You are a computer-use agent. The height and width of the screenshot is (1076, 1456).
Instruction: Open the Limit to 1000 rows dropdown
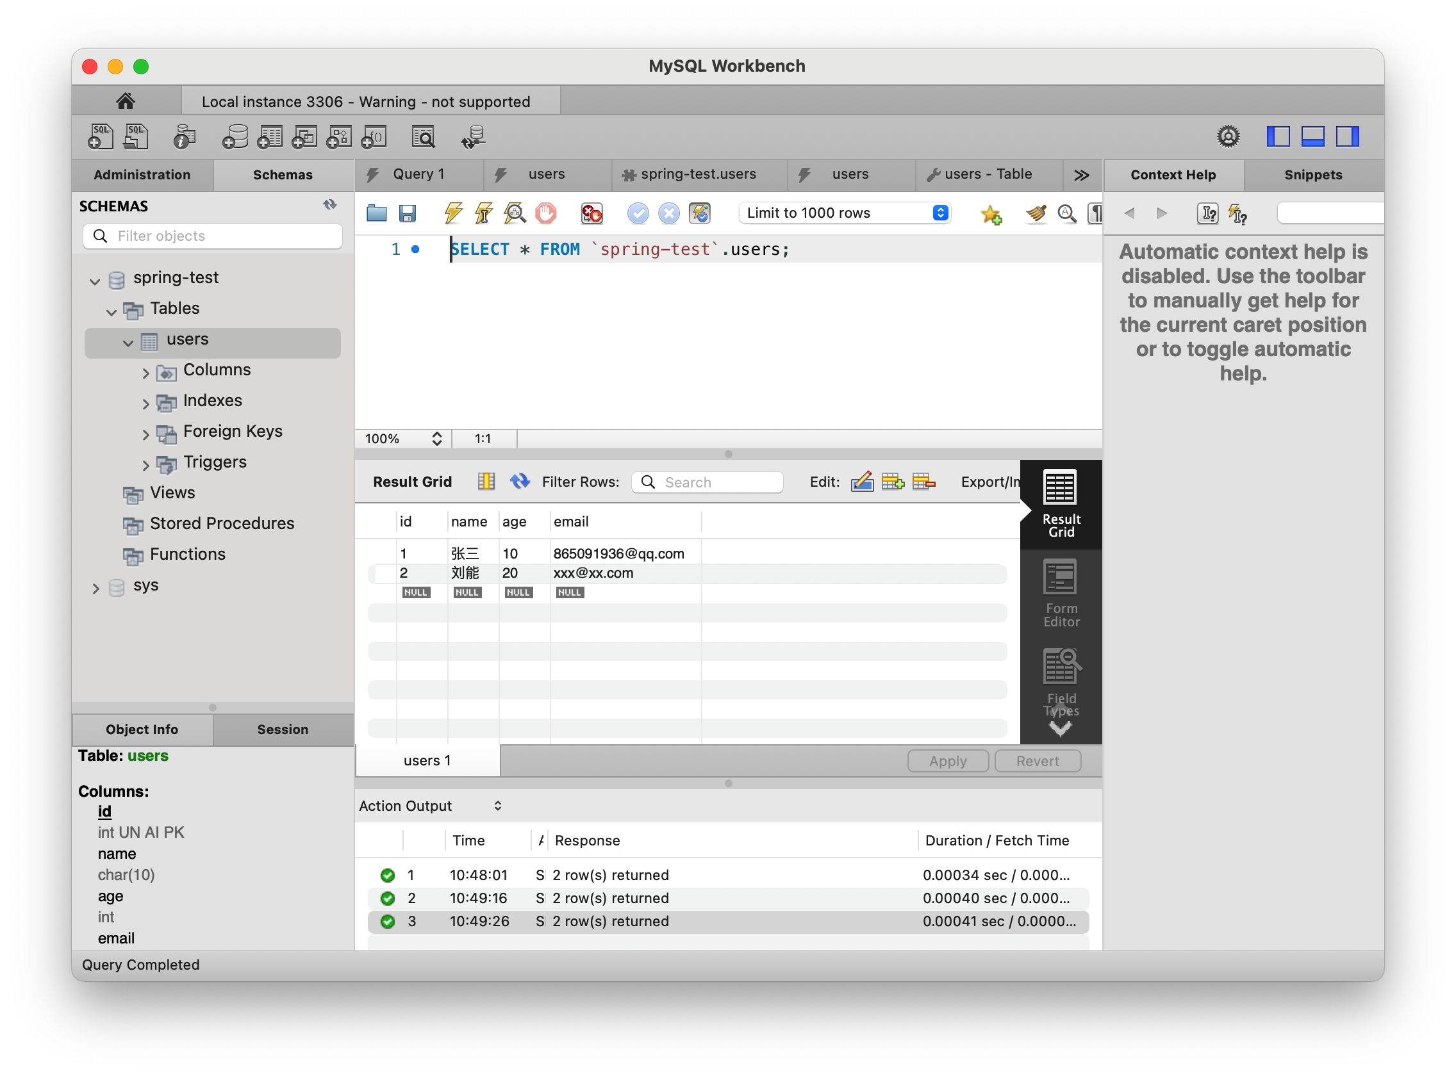[x=845, y=213]
